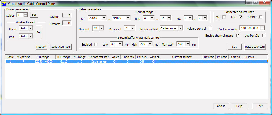Enable the Volume control checkbox
Image resolution: width=272 pixels, height=115 pixels.
[210, 28]
